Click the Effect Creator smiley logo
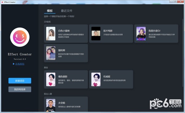Viewport: 185px width, 113px height. pos(20,37)
